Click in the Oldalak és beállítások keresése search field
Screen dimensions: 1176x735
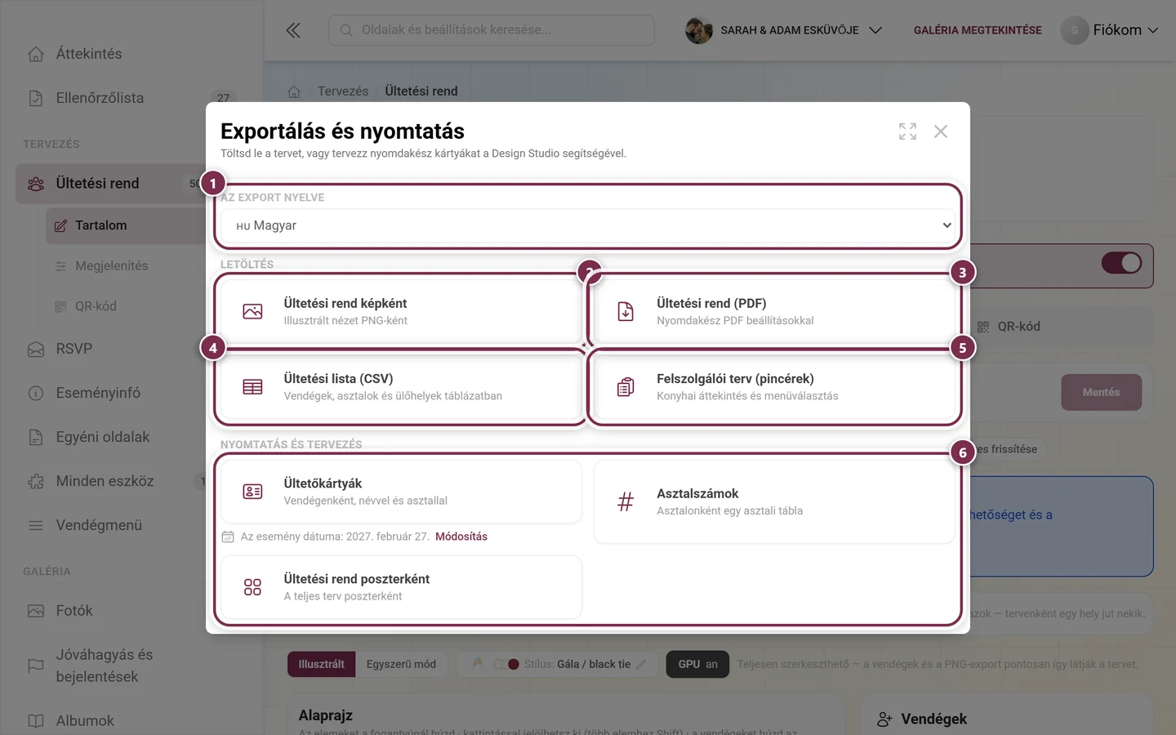click(x=492, y=30)
